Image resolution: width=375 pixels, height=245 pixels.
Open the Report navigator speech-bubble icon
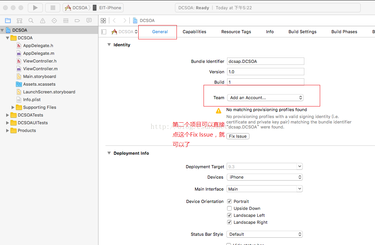tap(89, 20)
